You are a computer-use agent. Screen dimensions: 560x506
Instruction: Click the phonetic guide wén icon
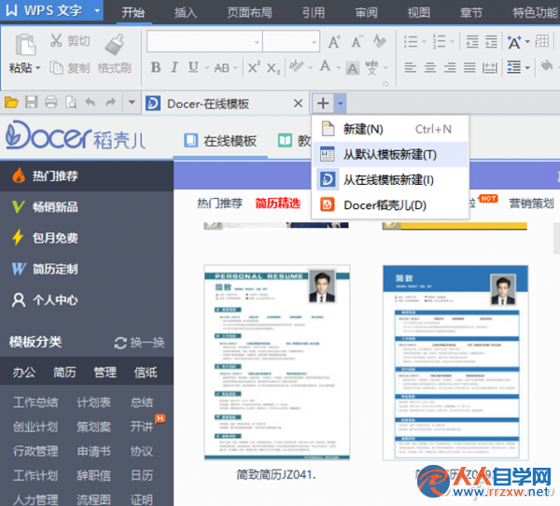pos(371,67)
